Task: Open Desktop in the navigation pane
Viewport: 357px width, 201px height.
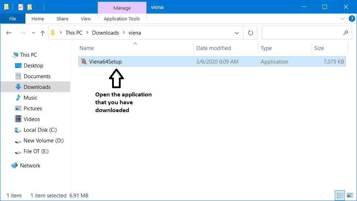Action: 33,65
